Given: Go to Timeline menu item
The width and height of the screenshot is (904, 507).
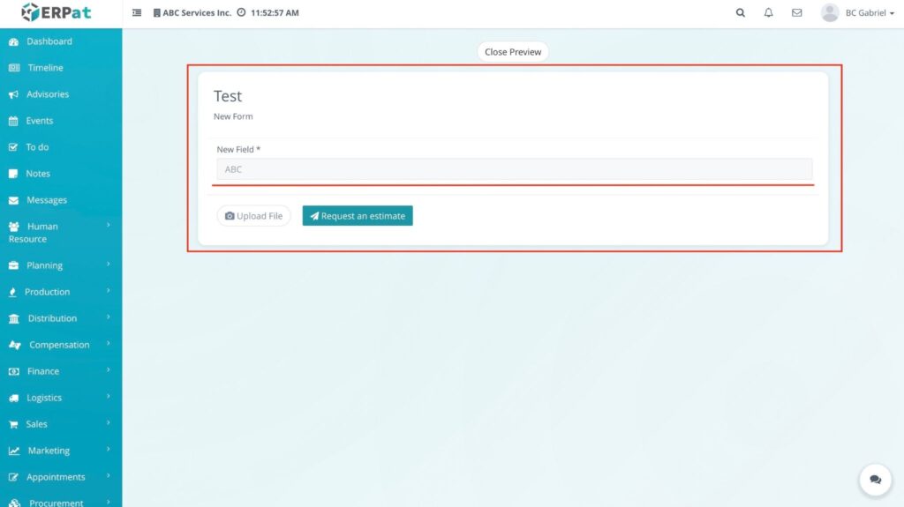Looking at the screenshot, I should pyautogui.click(x=46, y=68).
